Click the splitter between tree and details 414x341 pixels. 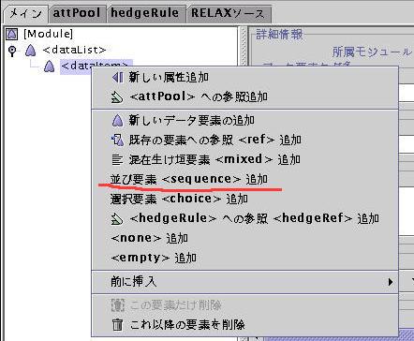[x=244, y=46]
